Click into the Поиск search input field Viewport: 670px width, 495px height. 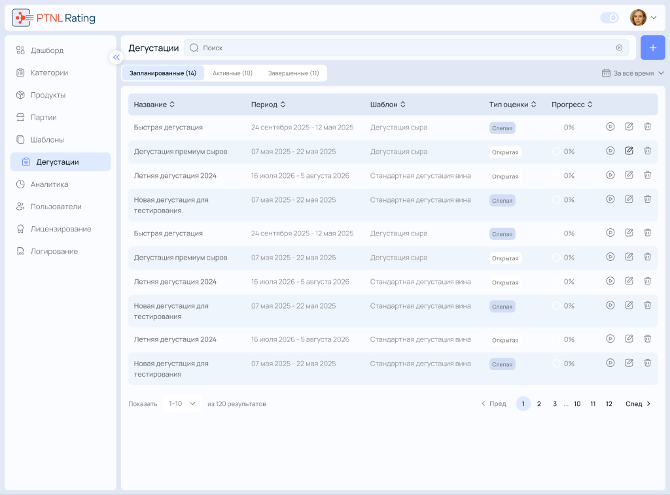[406, 48]
